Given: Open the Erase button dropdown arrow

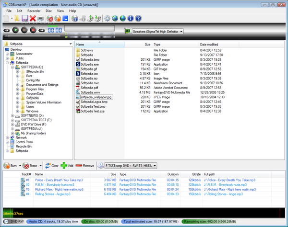Looking at the screenshot, I should click(40, 166).
